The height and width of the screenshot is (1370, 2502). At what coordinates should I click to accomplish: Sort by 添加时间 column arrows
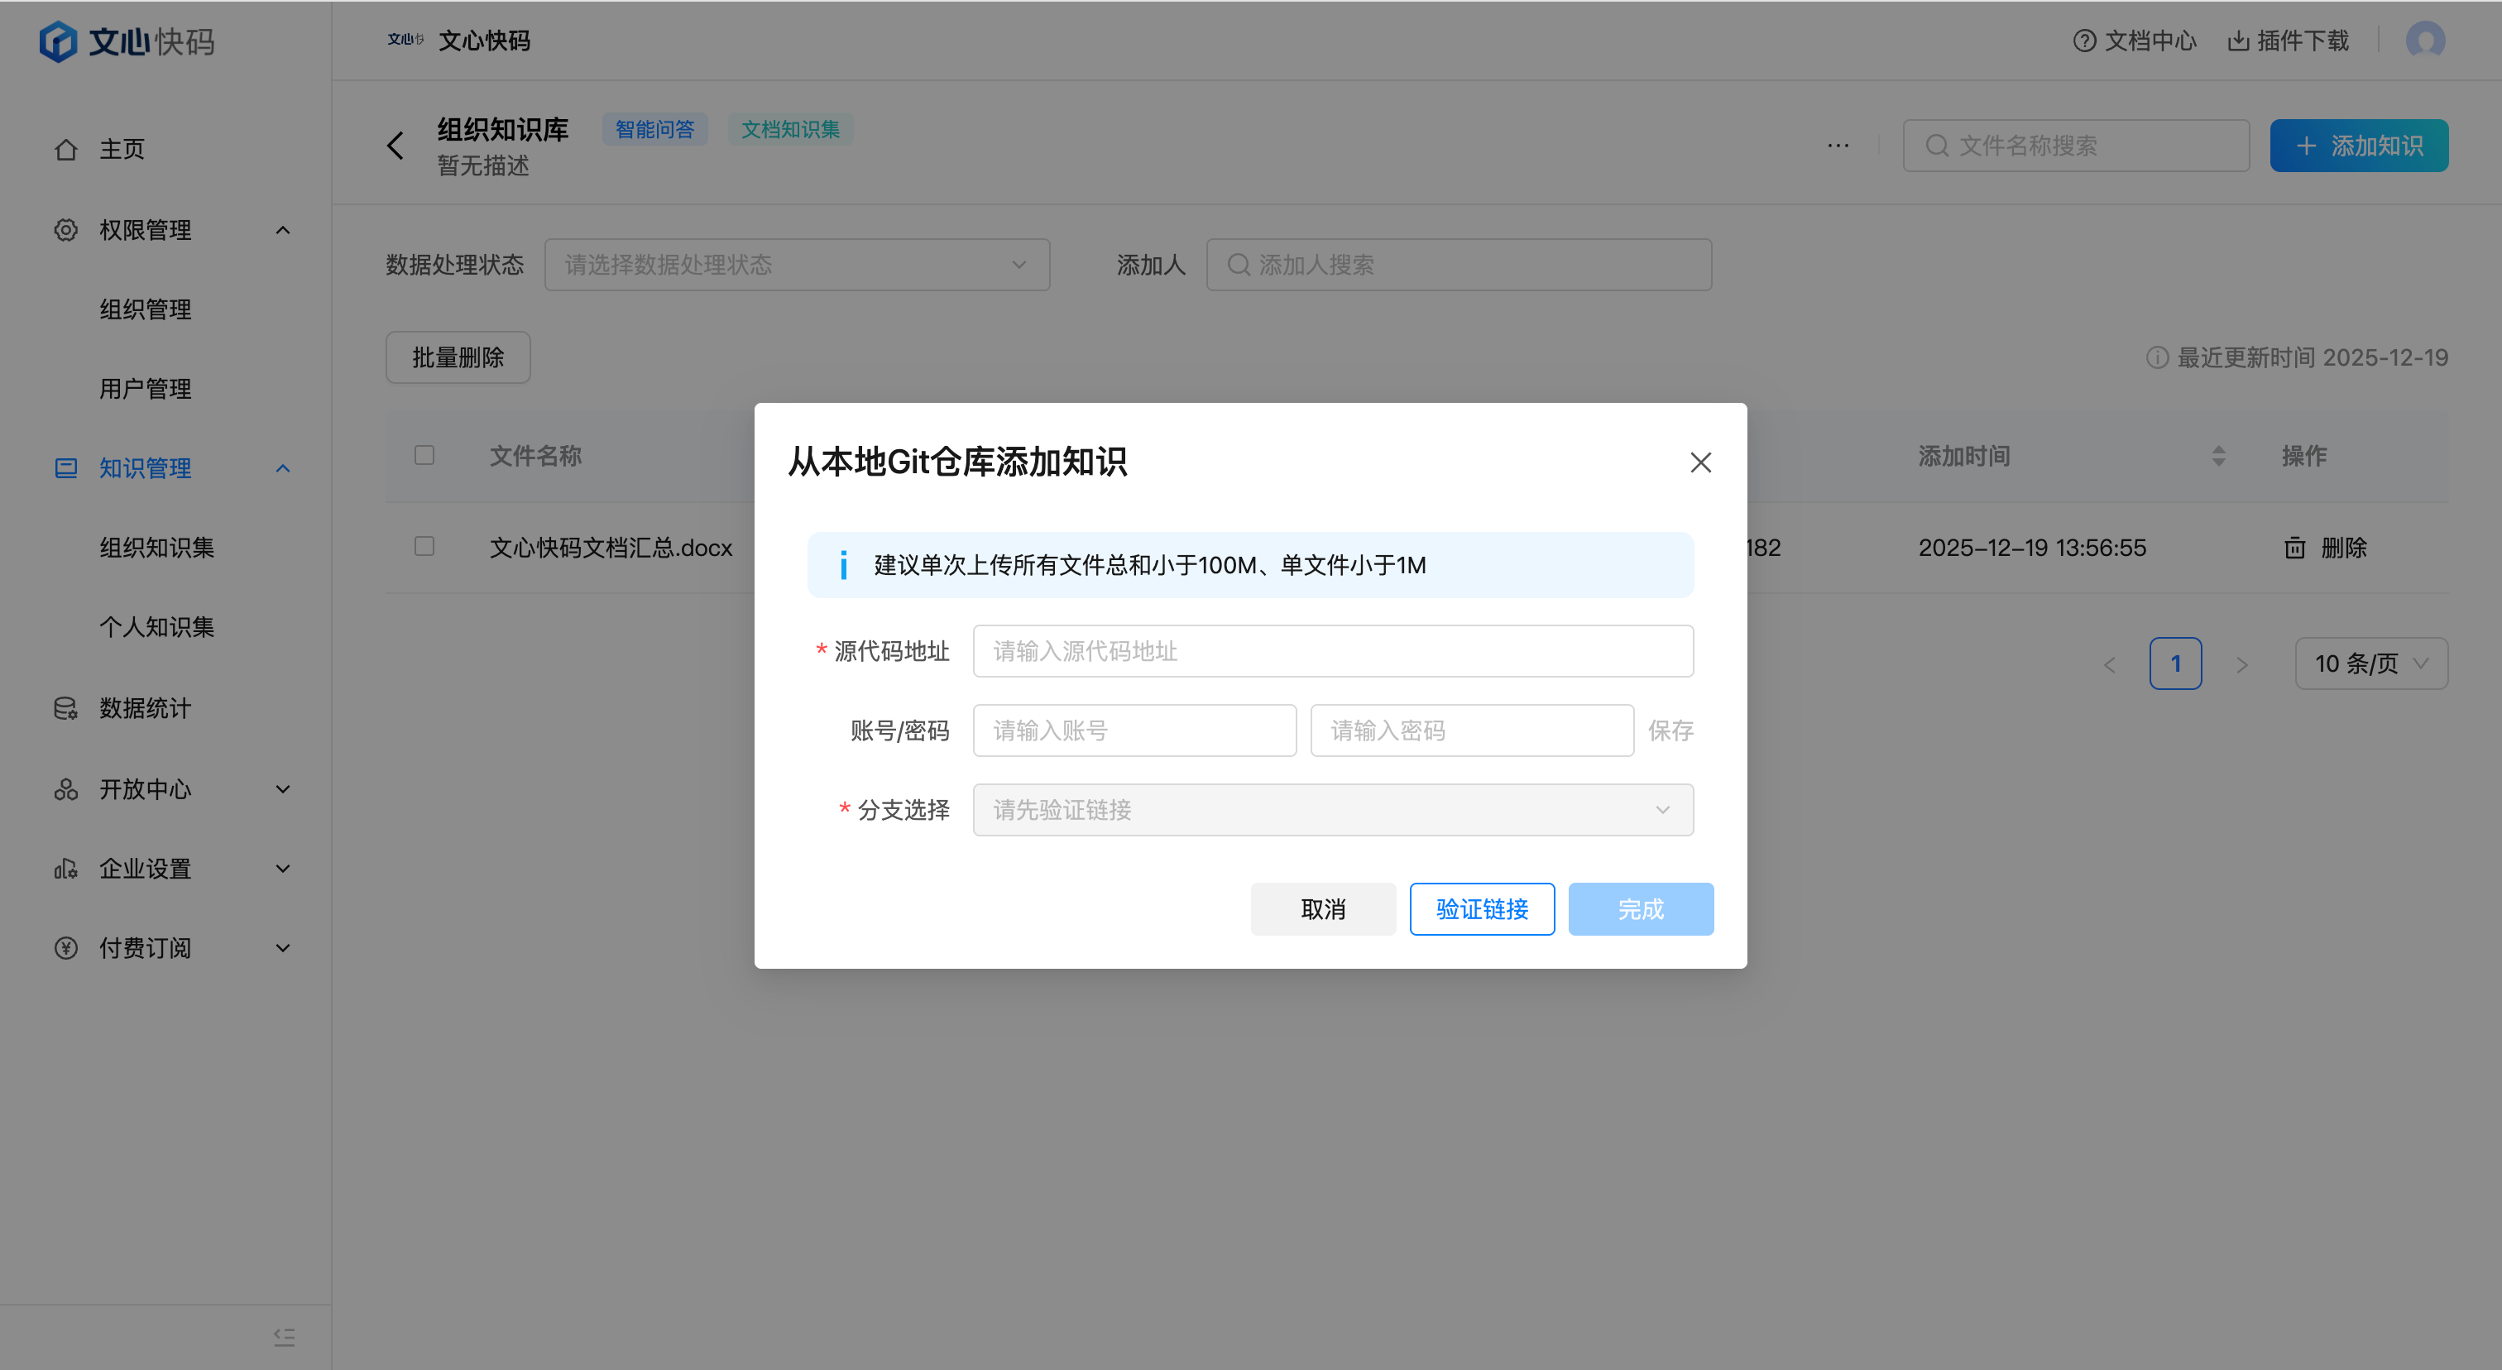[2218, 455]
